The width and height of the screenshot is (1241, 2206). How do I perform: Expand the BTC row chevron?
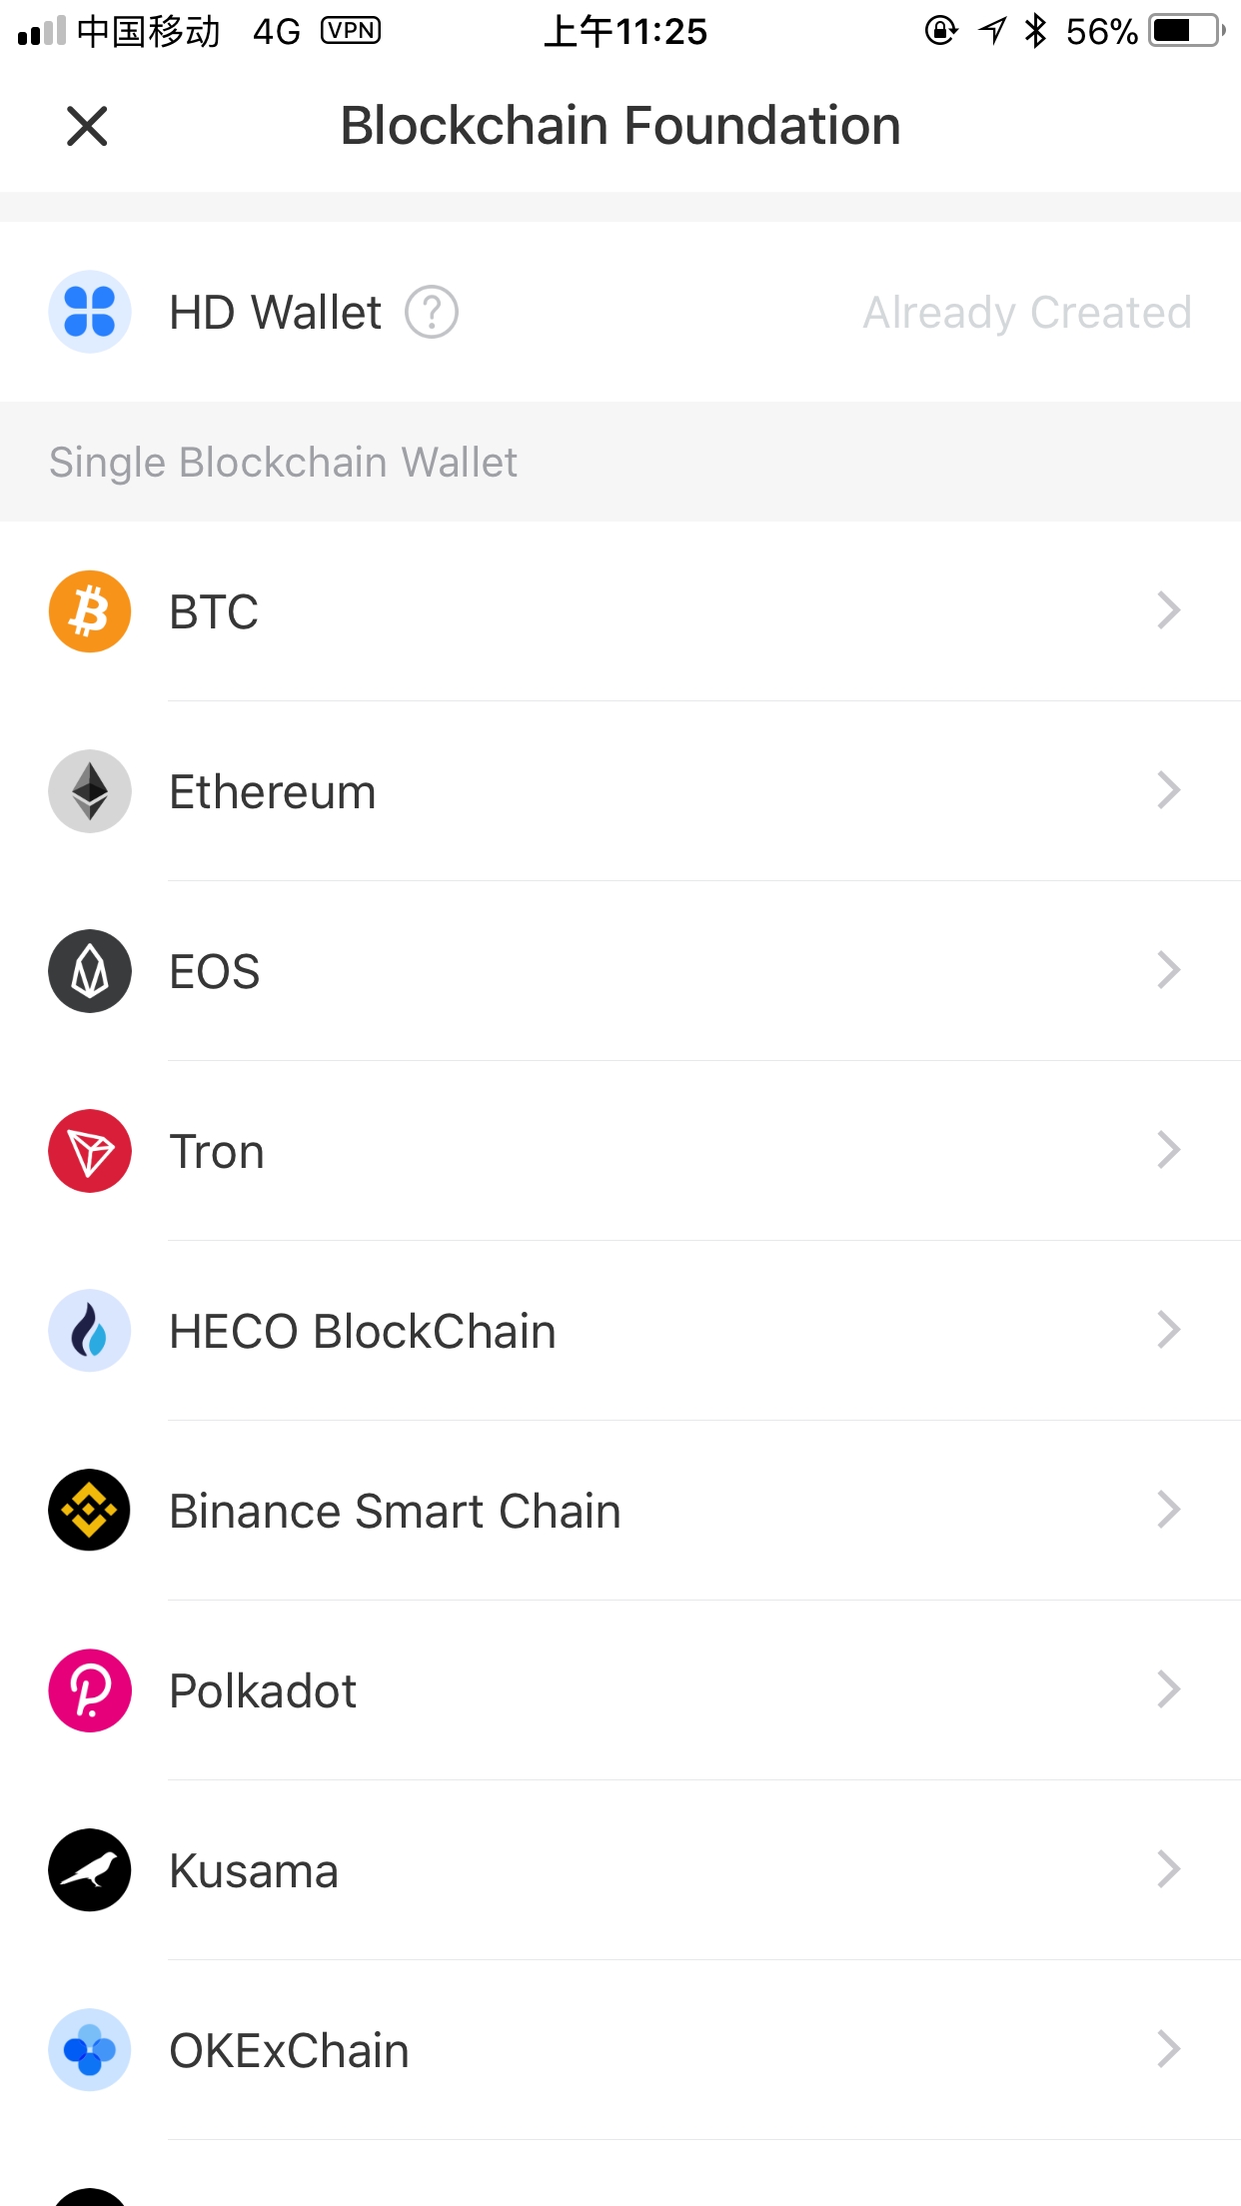tap(1168, 610)
